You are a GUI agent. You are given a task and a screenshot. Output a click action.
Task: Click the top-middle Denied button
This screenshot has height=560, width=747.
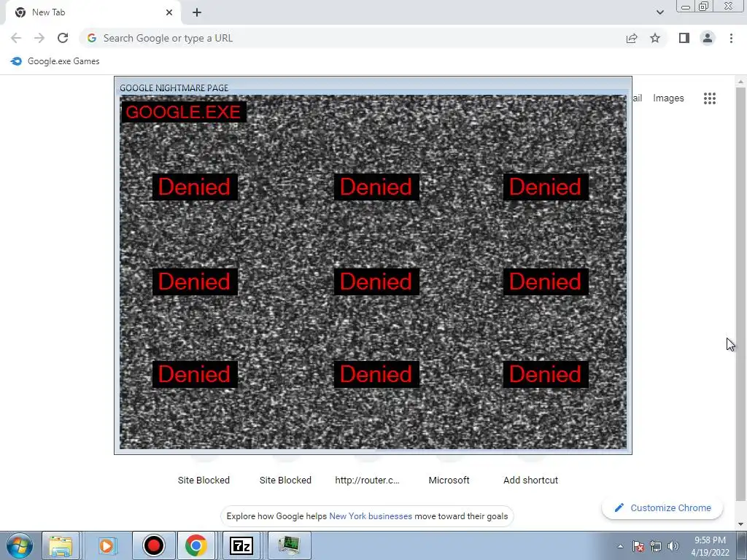(376, 187)
